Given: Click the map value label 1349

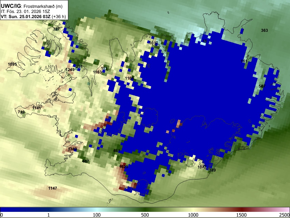Looking at the screenshot, I should click(72, 149).
